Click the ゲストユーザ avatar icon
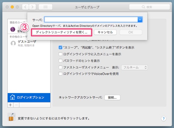Image resolution: width=174 pixels, height=128 pixels. 13,43
